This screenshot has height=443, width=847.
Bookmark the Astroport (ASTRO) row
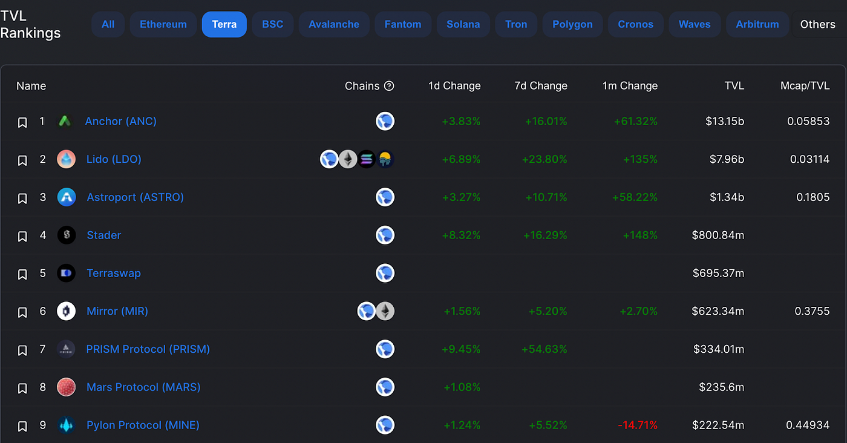pyautogui.click(x=22, y=199)
